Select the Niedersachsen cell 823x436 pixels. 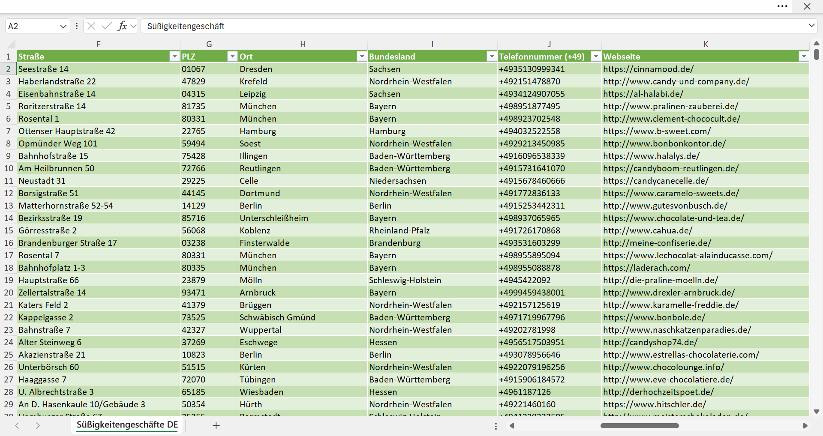tap(433, 181)
